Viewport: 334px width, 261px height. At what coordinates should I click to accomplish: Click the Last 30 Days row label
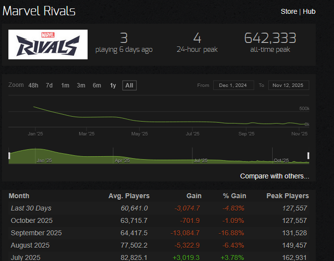pyautogui.click(x=31, y=208)
